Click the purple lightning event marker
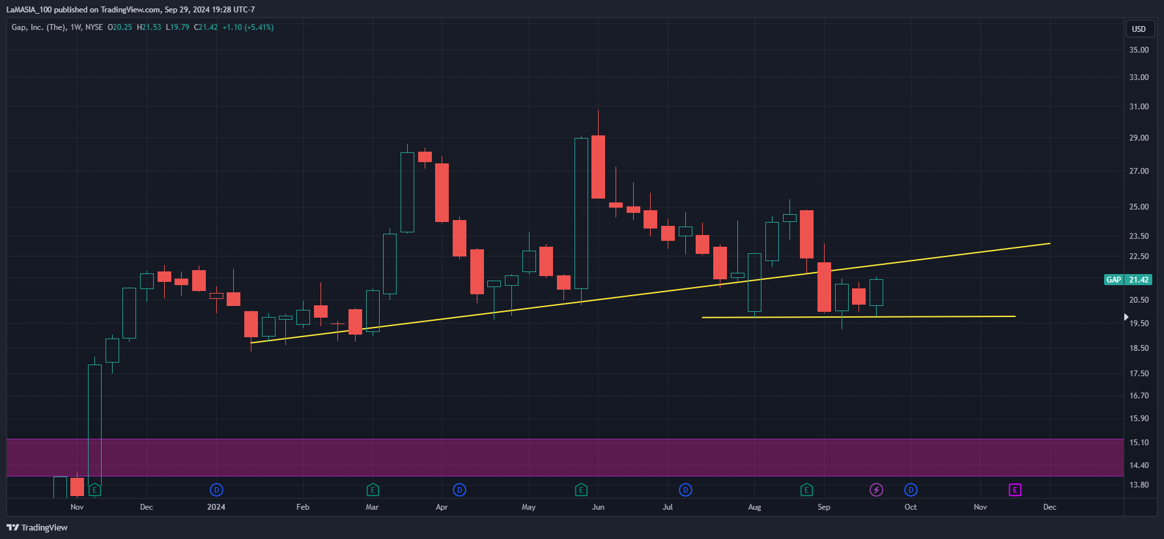 point(876,490)
